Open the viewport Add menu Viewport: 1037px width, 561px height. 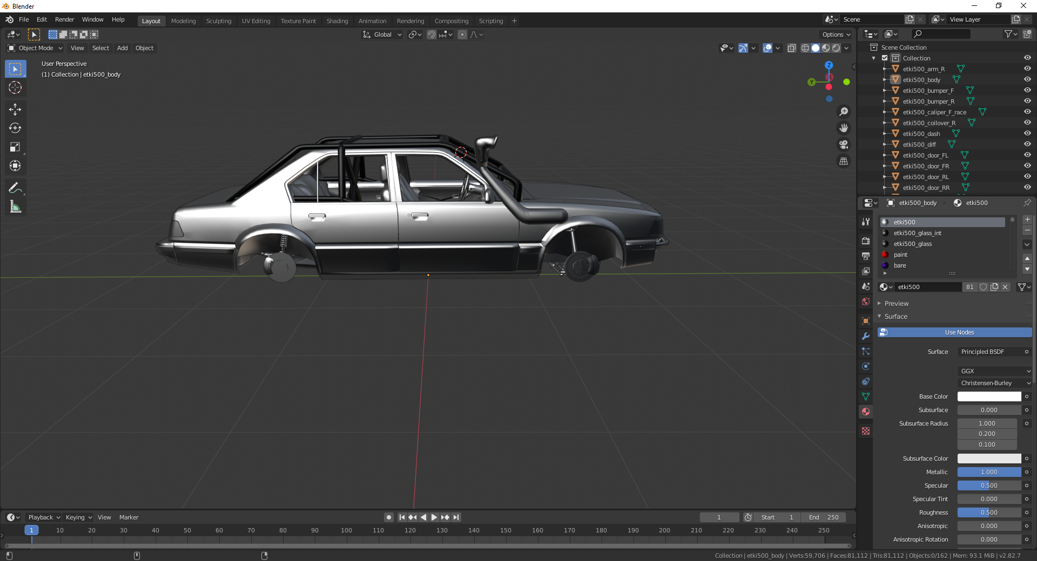point(123,48)
